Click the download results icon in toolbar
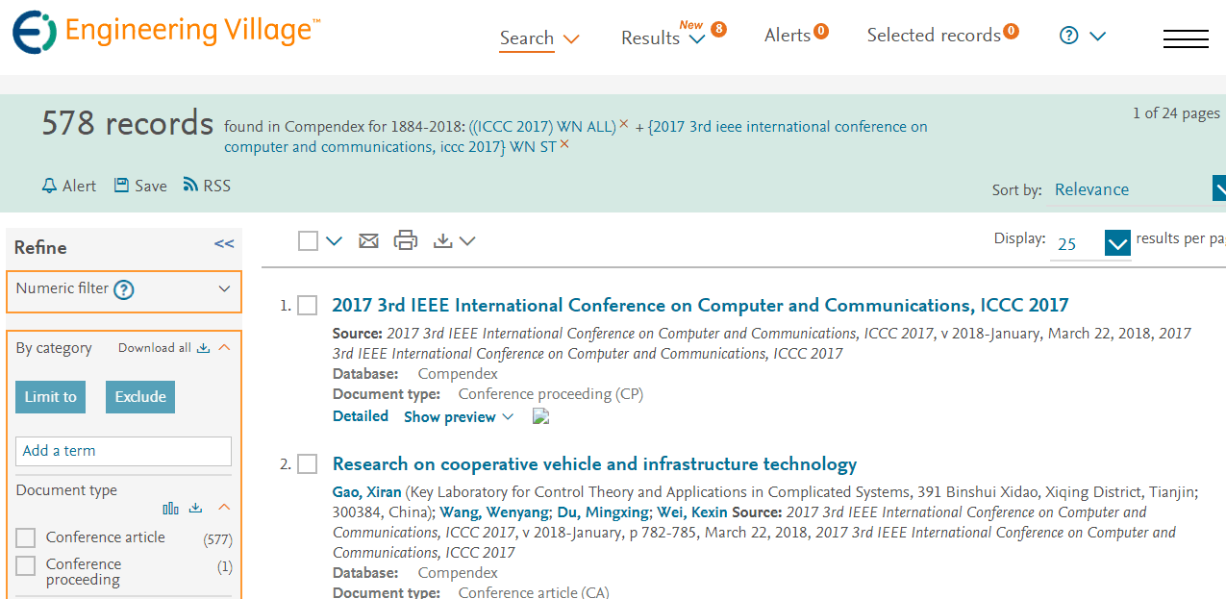The width and height of the screenshot is (1226, 599). (442, 240)
